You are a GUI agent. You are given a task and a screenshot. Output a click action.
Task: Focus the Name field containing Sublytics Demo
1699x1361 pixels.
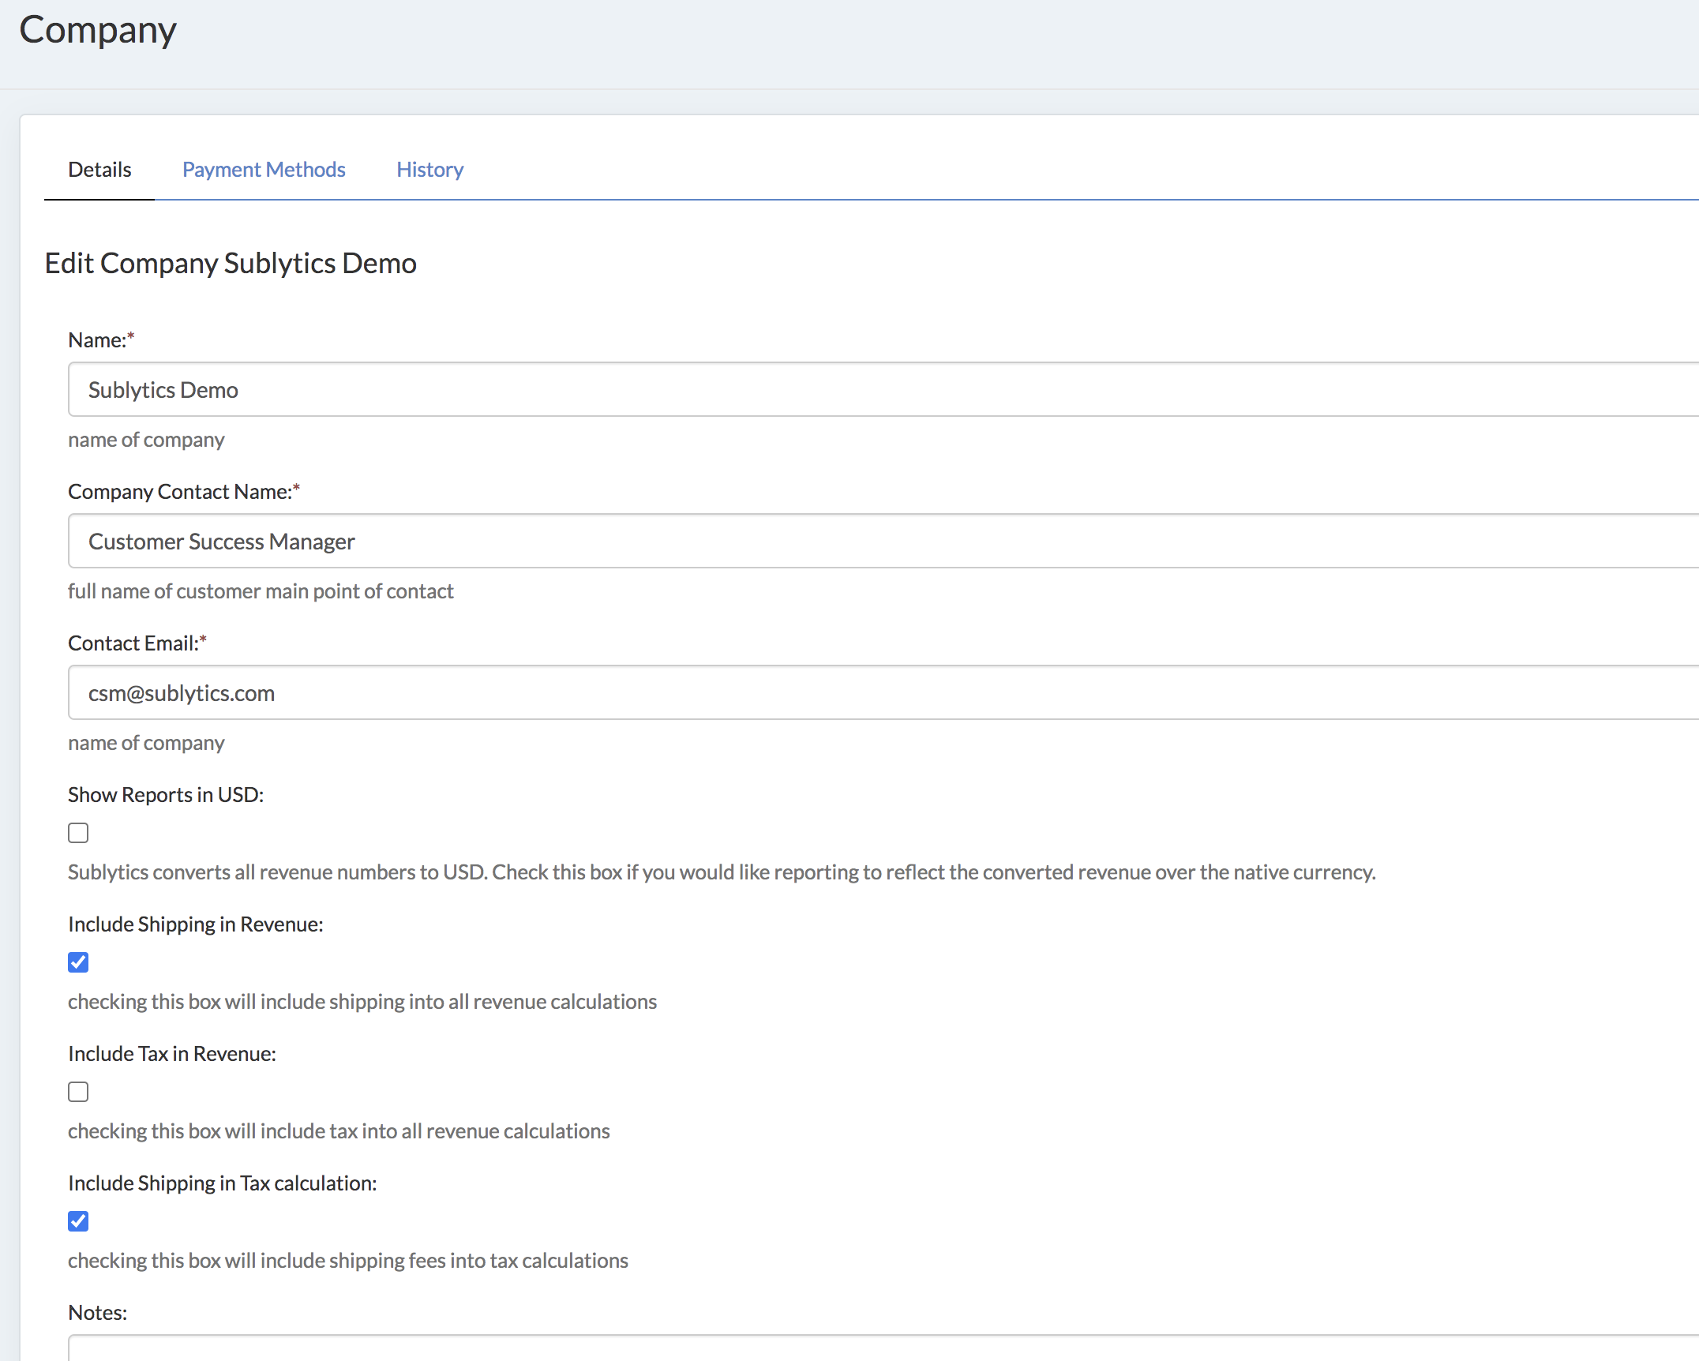[x=868, y=389]
